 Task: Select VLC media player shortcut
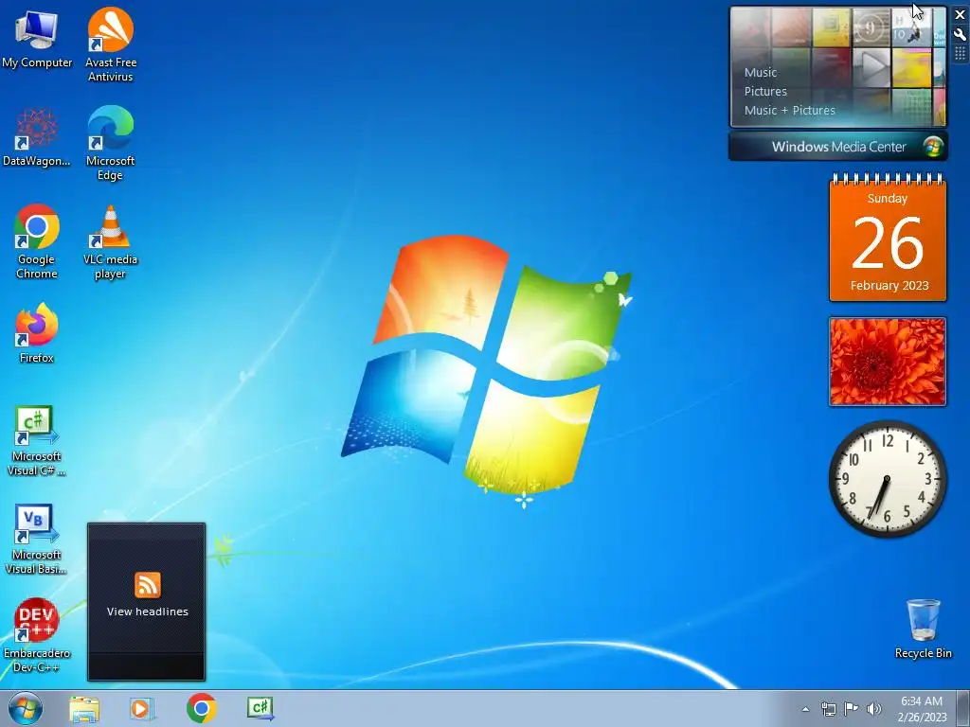click(x=110, y=241)
